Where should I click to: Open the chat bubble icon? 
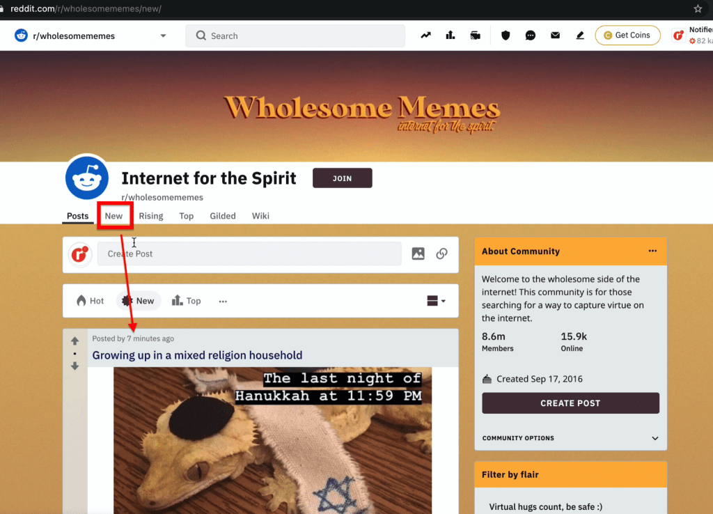530,36
